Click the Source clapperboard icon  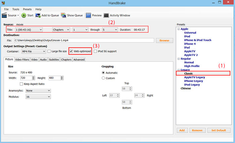tap(4, 15)
